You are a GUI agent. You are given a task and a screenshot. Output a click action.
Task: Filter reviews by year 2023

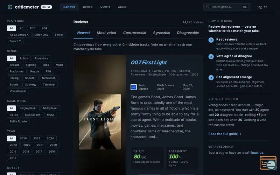pyautogui.click(x=13, y=145)
